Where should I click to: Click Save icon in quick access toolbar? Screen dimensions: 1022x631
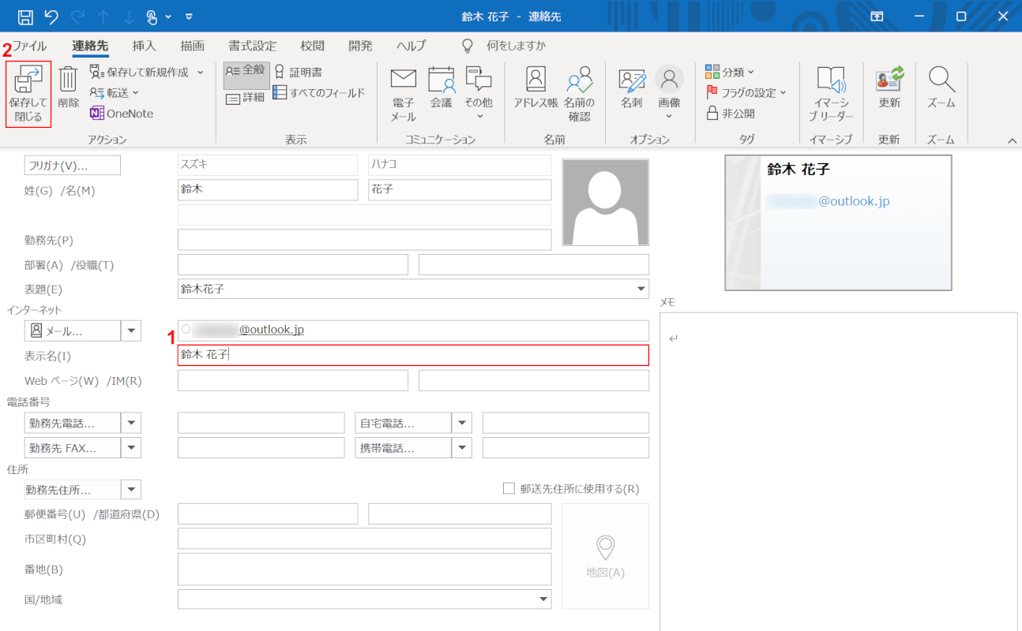pos(25,16)
